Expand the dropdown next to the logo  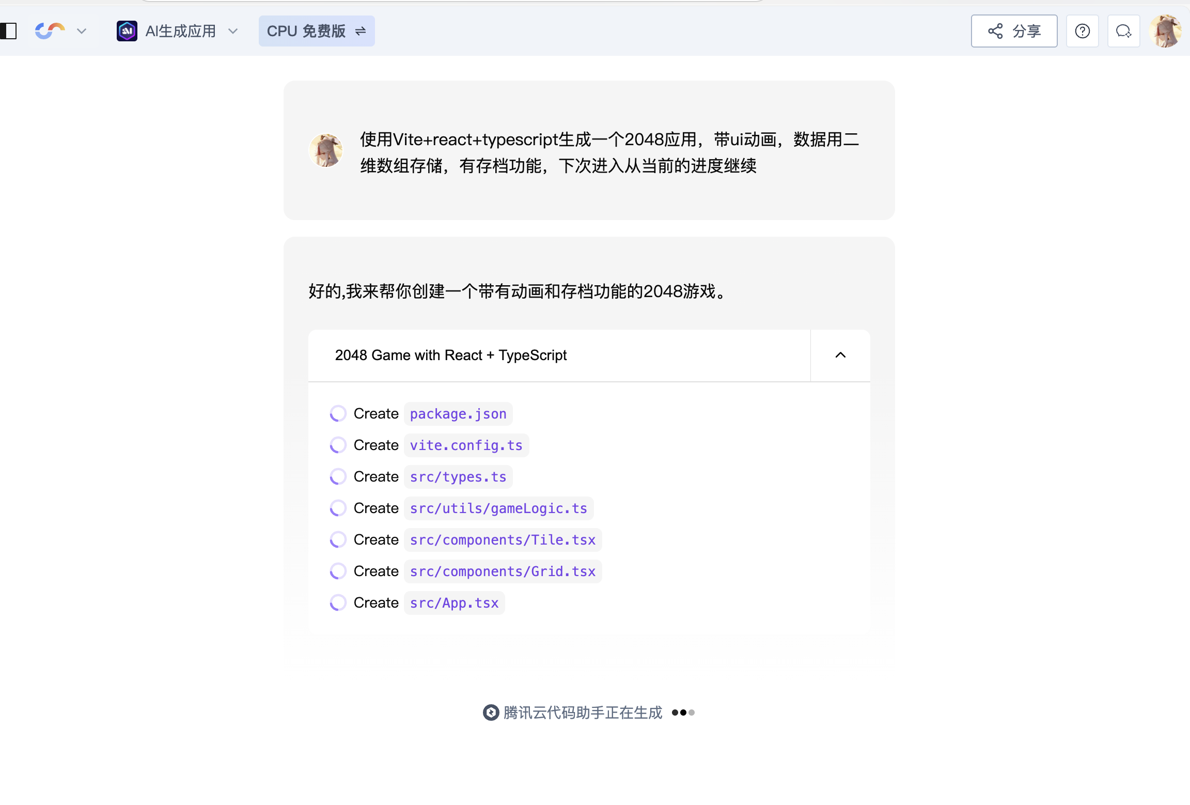click(81, 31)
